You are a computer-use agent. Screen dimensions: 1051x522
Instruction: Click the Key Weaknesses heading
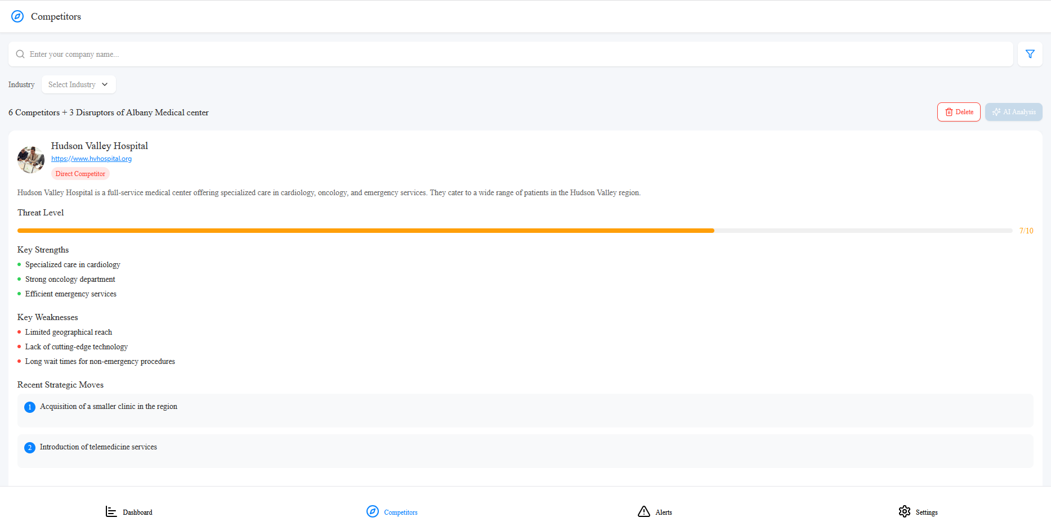[x=48, y=317]
